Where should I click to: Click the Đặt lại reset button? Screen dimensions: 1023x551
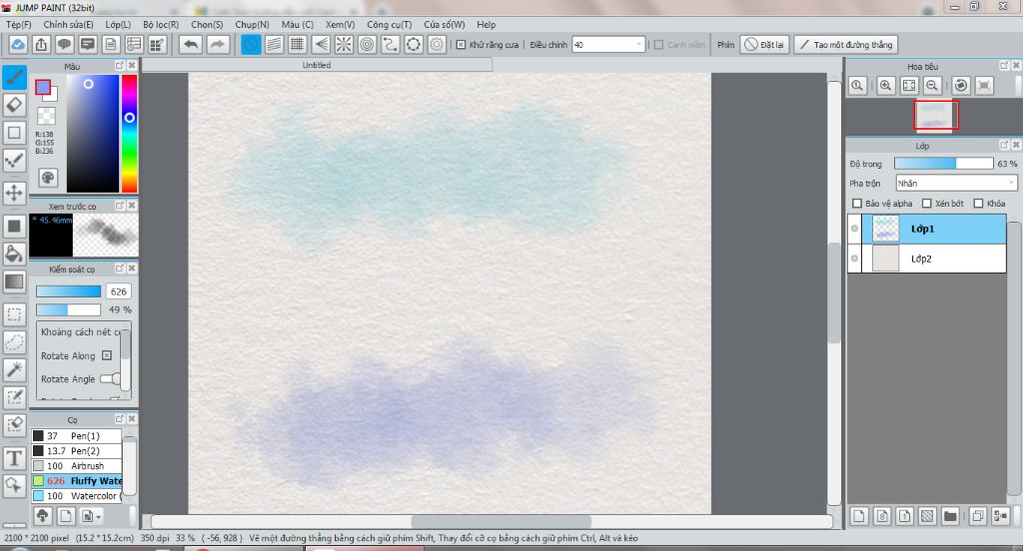[764, 45]
